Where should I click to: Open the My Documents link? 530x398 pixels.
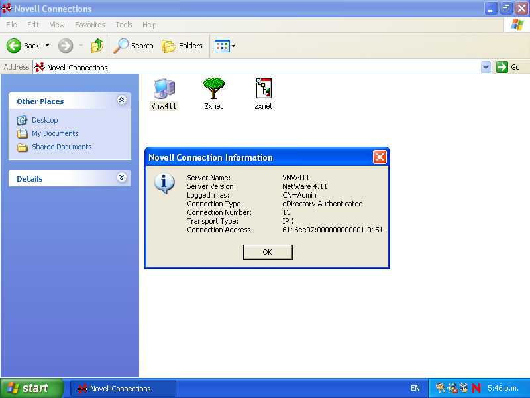(x=55, y=133)
